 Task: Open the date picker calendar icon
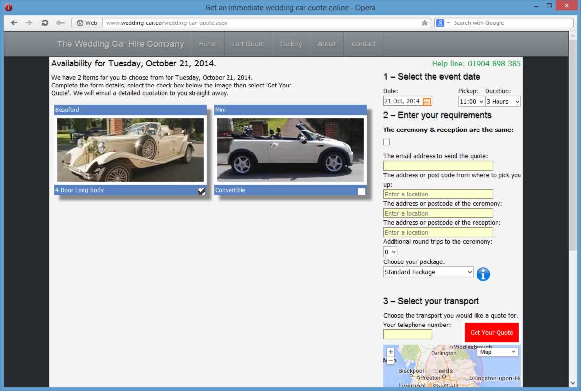click(427, 101)
